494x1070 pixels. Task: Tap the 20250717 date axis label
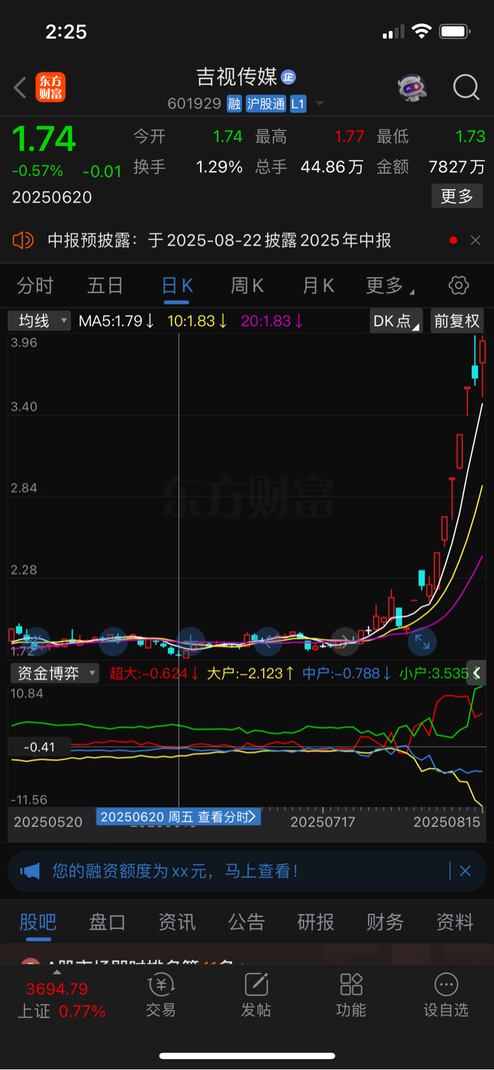click(323, 822)
